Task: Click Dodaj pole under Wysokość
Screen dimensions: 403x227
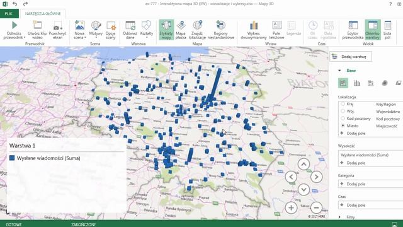Action: click(353, 163)
